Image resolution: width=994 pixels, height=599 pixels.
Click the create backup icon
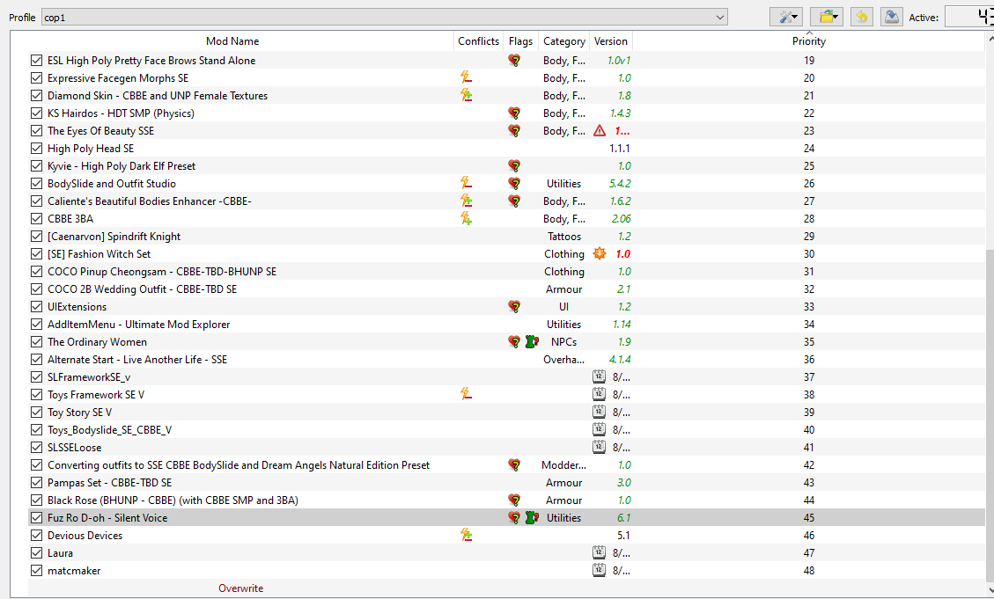(x=891, y=17)
